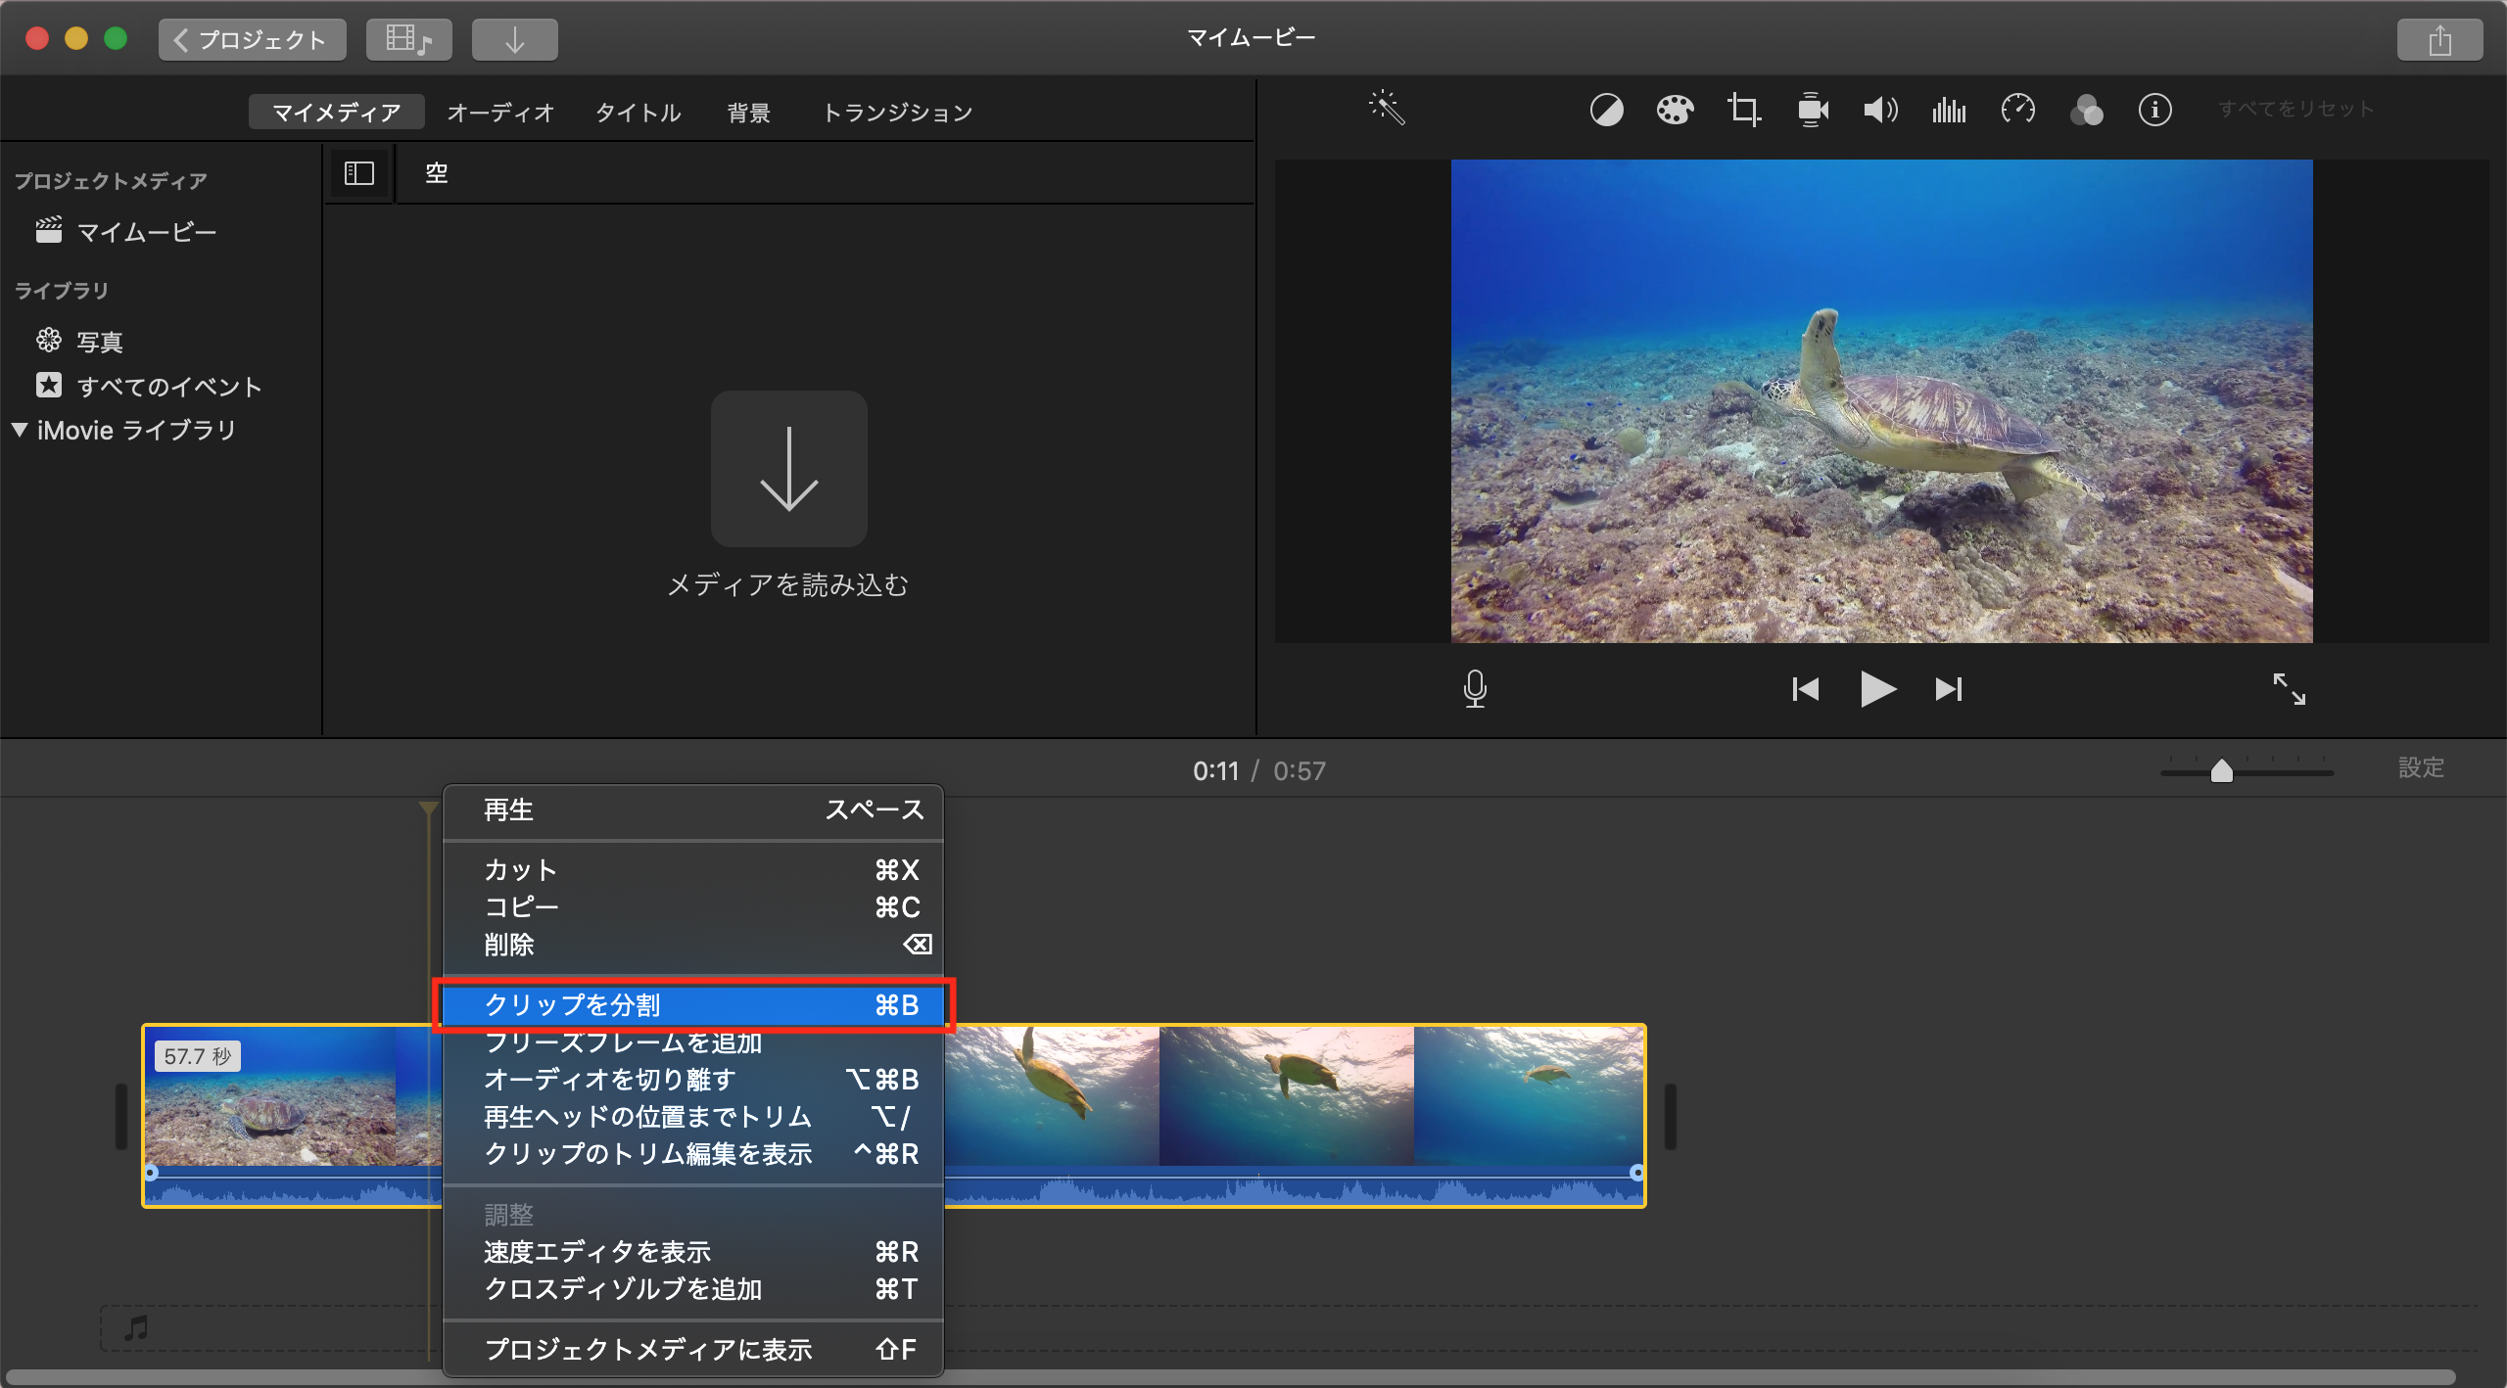2507x1388 pixels.
Task: Choose クリップを分割 menu item
Action: click(693, 1005)
